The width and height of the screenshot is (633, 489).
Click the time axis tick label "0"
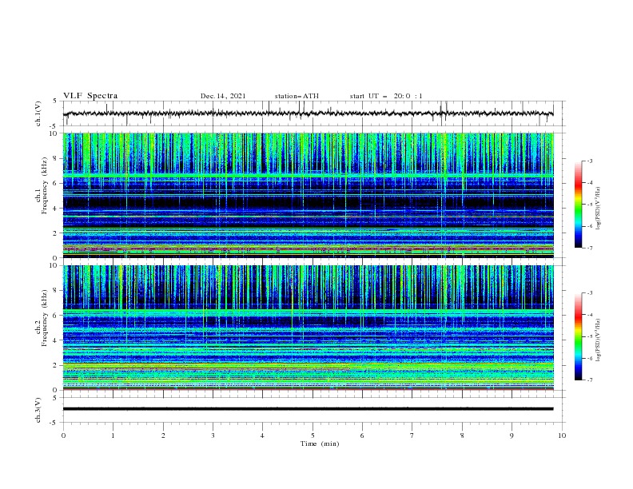pyautogui.click(x=63, y=435)
